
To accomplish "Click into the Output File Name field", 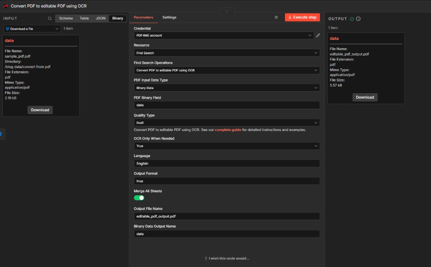I will tap(226, 216).
